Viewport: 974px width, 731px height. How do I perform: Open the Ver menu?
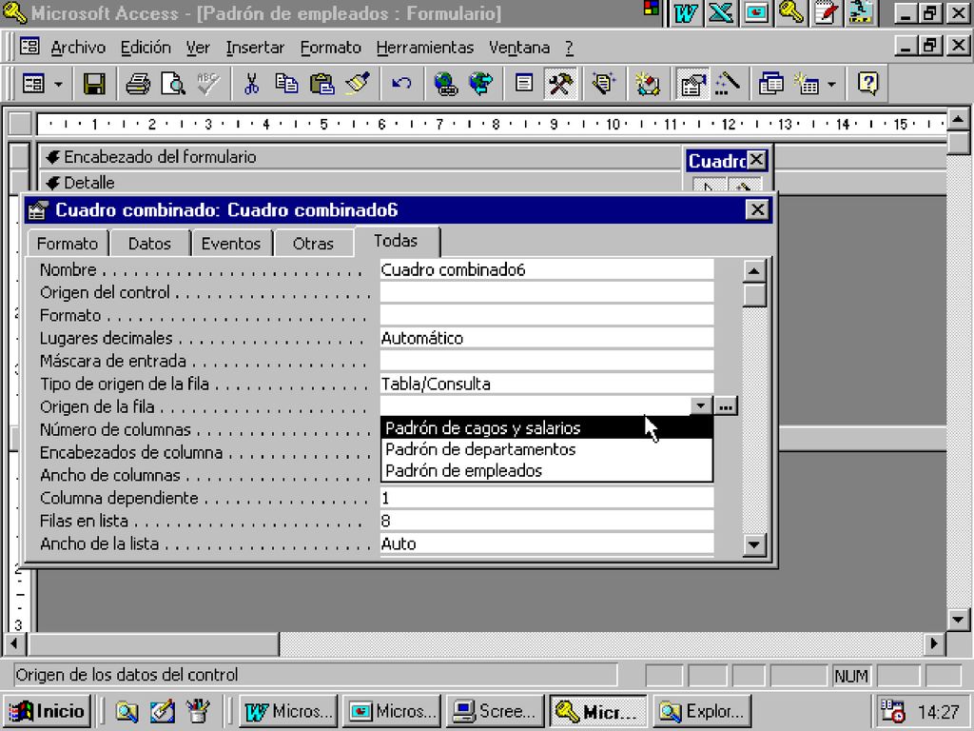click(x=198, y=48)
